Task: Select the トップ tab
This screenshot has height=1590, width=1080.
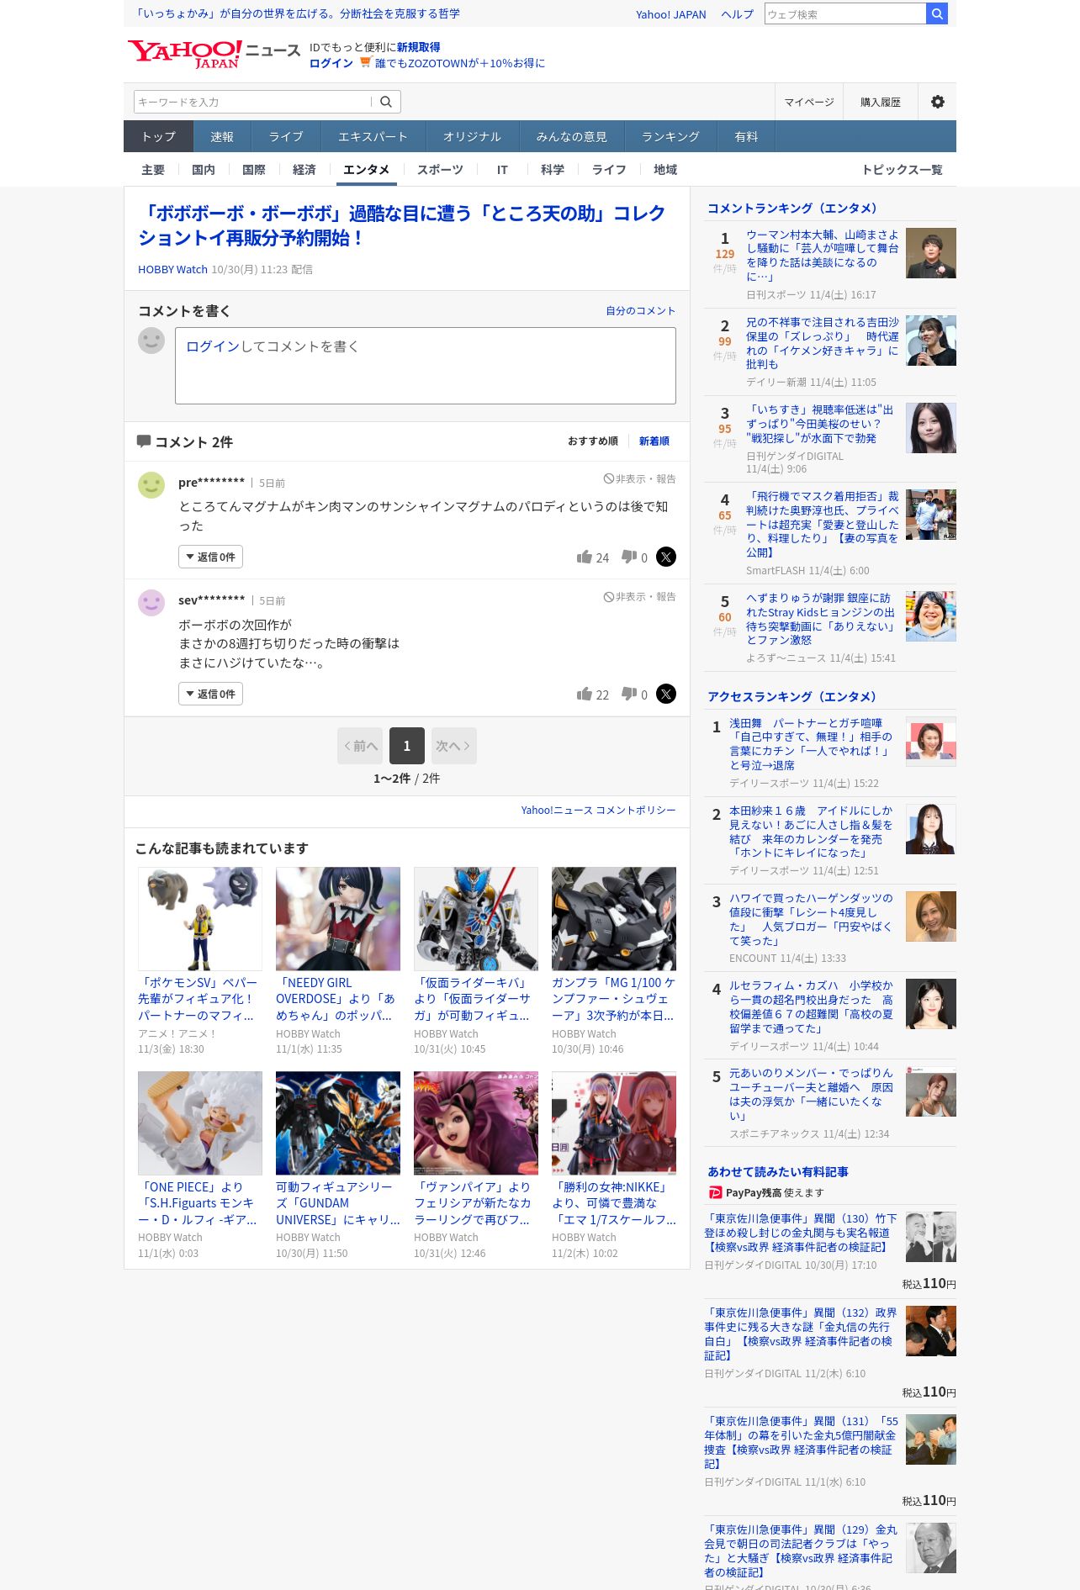Action: 158,136
